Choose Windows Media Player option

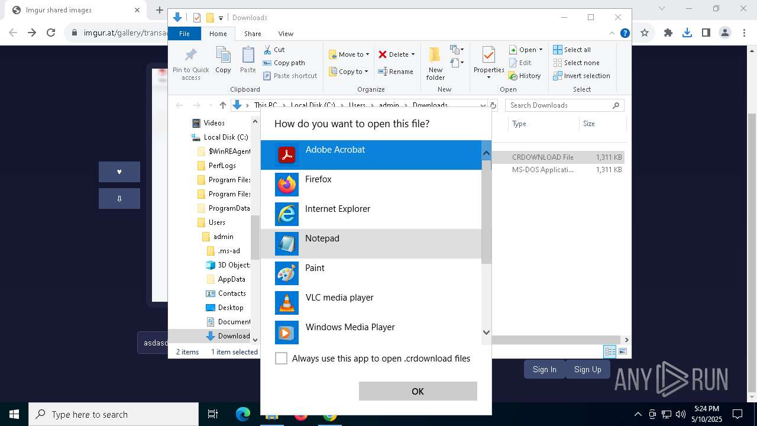pos(371,331)
